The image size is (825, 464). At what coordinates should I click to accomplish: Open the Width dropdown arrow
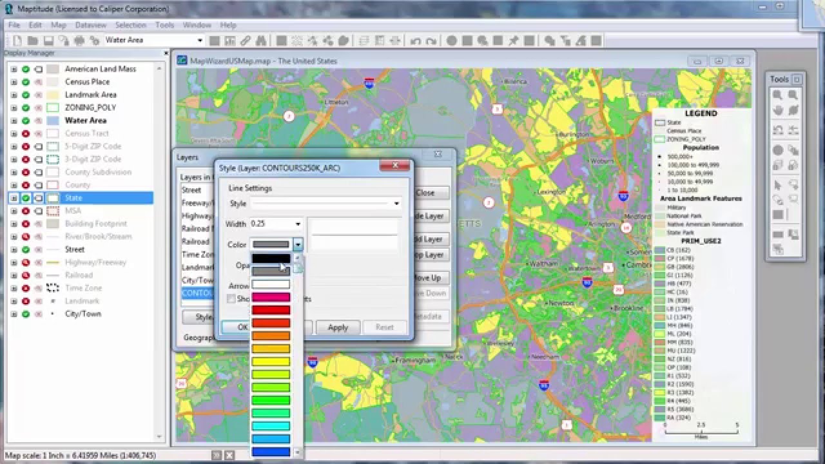click(298, 224)
